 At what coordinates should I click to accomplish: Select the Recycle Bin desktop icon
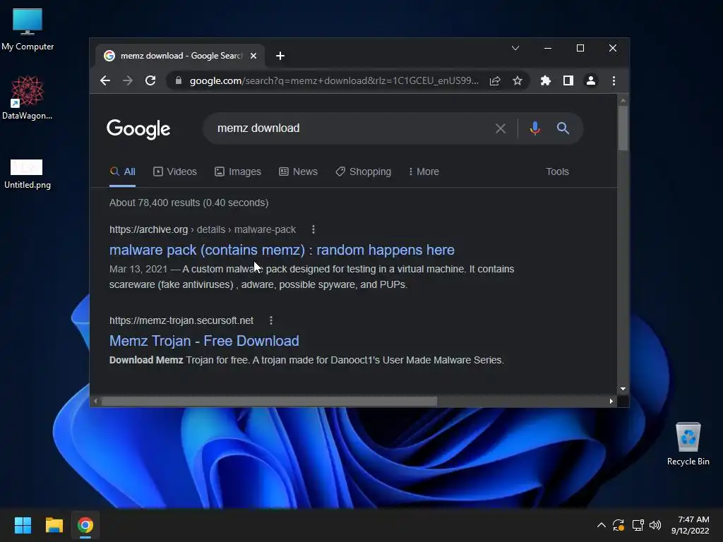pos(688,445)
